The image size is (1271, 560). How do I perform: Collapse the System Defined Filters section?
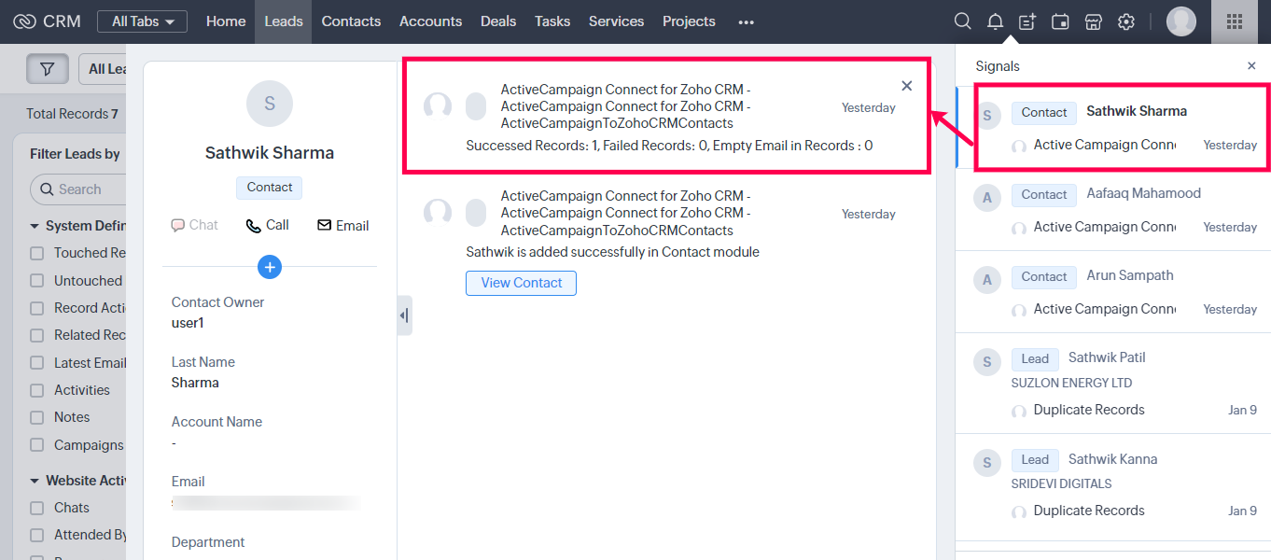(x=35, y=226)
